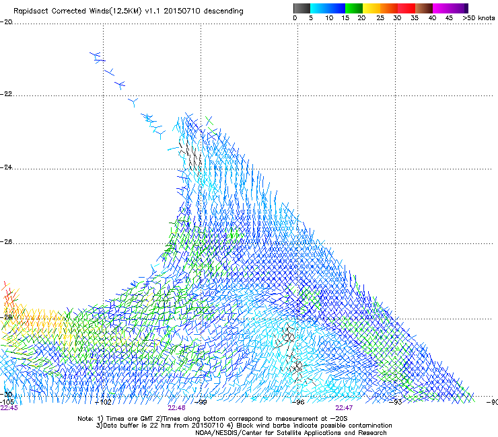Click the NOAA/NESDIS credit line

[291, 433]
